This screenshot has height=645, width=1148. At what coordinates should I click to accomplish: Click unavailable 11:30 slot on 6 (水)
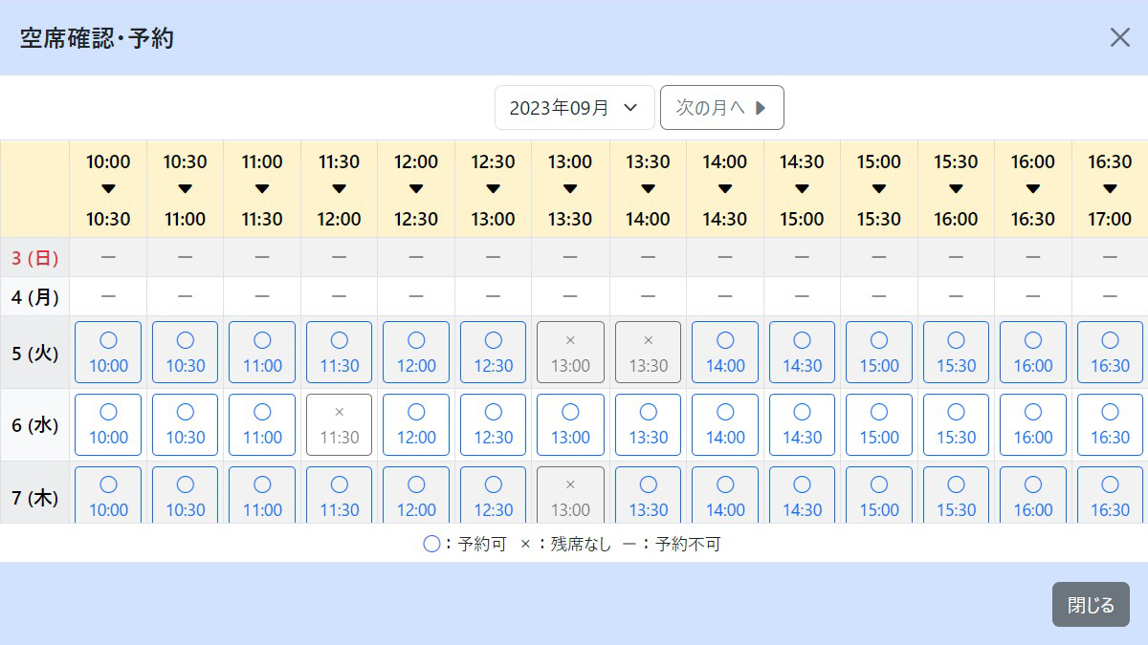click(x=339, y=425)
